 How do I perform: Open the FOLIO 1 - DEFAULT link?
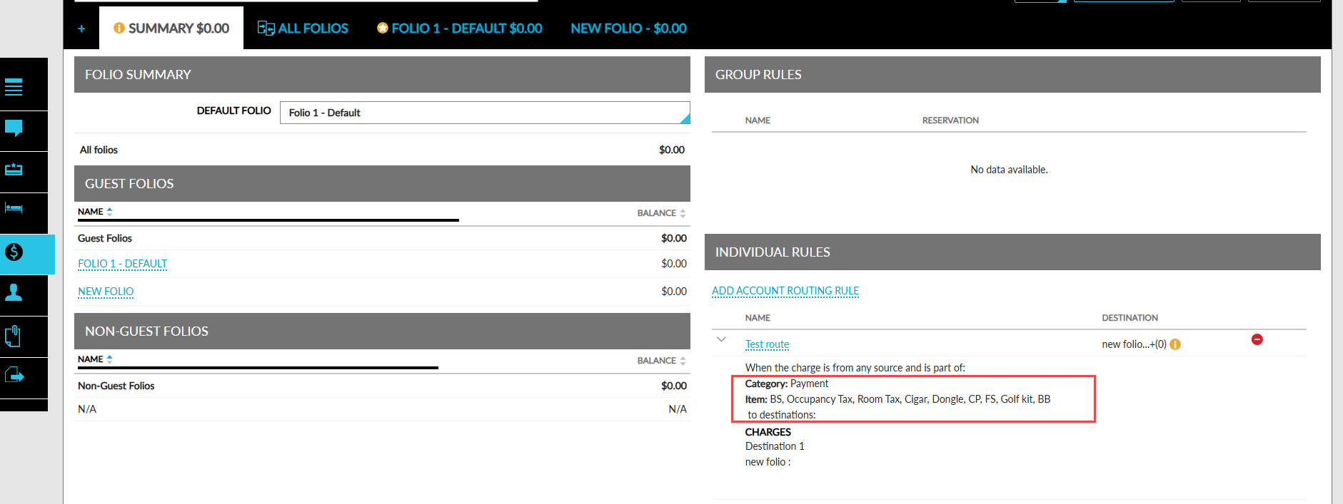point(122,264)
